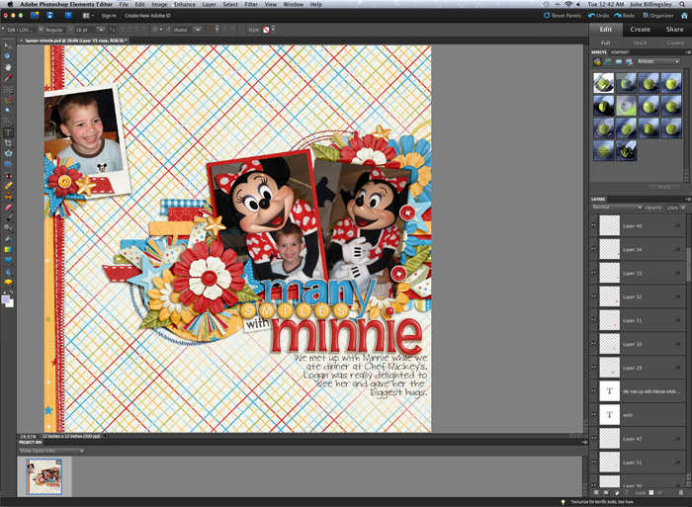Toggle visibility of Layer 29
This screenshot has width=692, height=507.
tap(593, 367)
